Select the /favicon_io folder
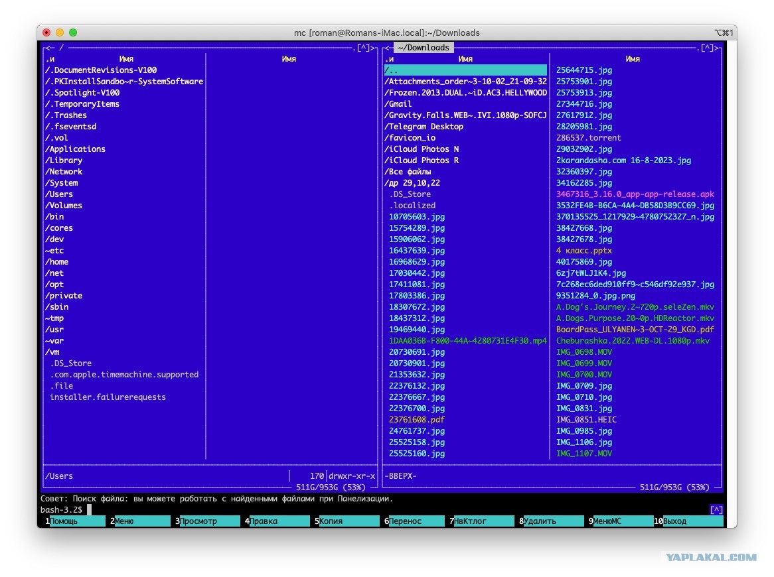The image size is (774, 577). 410,138
